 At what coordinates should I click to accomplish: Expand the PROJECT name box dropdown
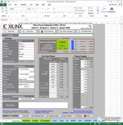pyautogui.click(x=11, y=20)
